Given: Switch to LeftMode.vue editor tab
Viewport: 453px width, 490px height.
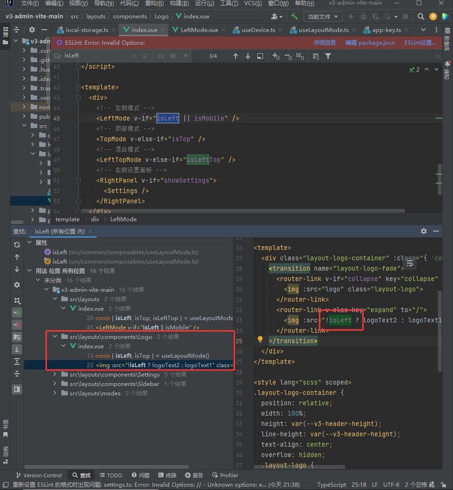Looking at the screenshot, I should click(x=199, y=30).
